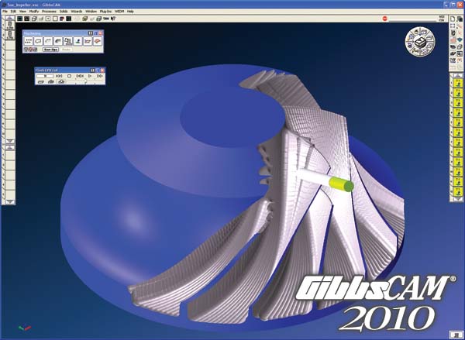Click the numeric counter field in simulation palette
The width and height of the screenshot is (465, 340).
coord(45,76)
